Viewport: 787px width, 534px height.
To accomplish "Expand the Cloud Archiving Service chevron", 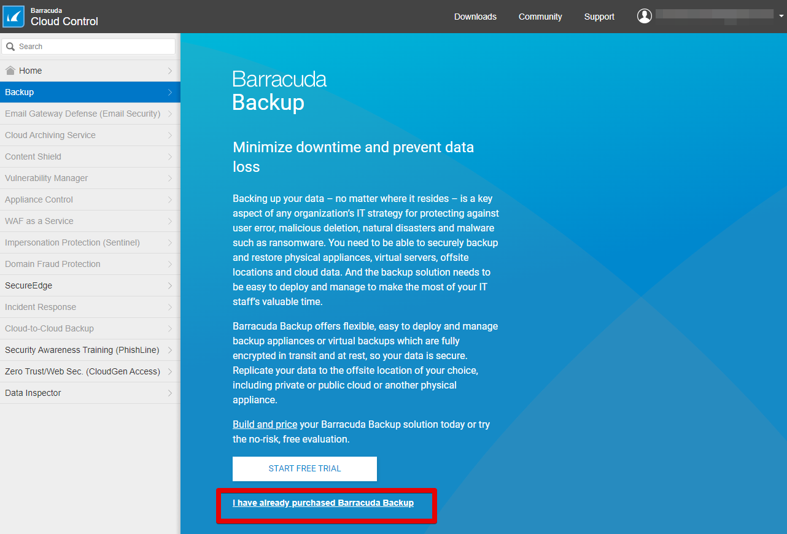I will click(x=170, y=135).
